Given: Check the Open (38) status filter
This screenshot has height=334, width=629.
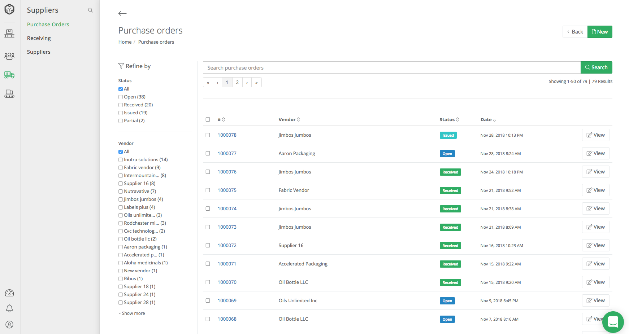Looking at the screenshot, I should point(121,97).
